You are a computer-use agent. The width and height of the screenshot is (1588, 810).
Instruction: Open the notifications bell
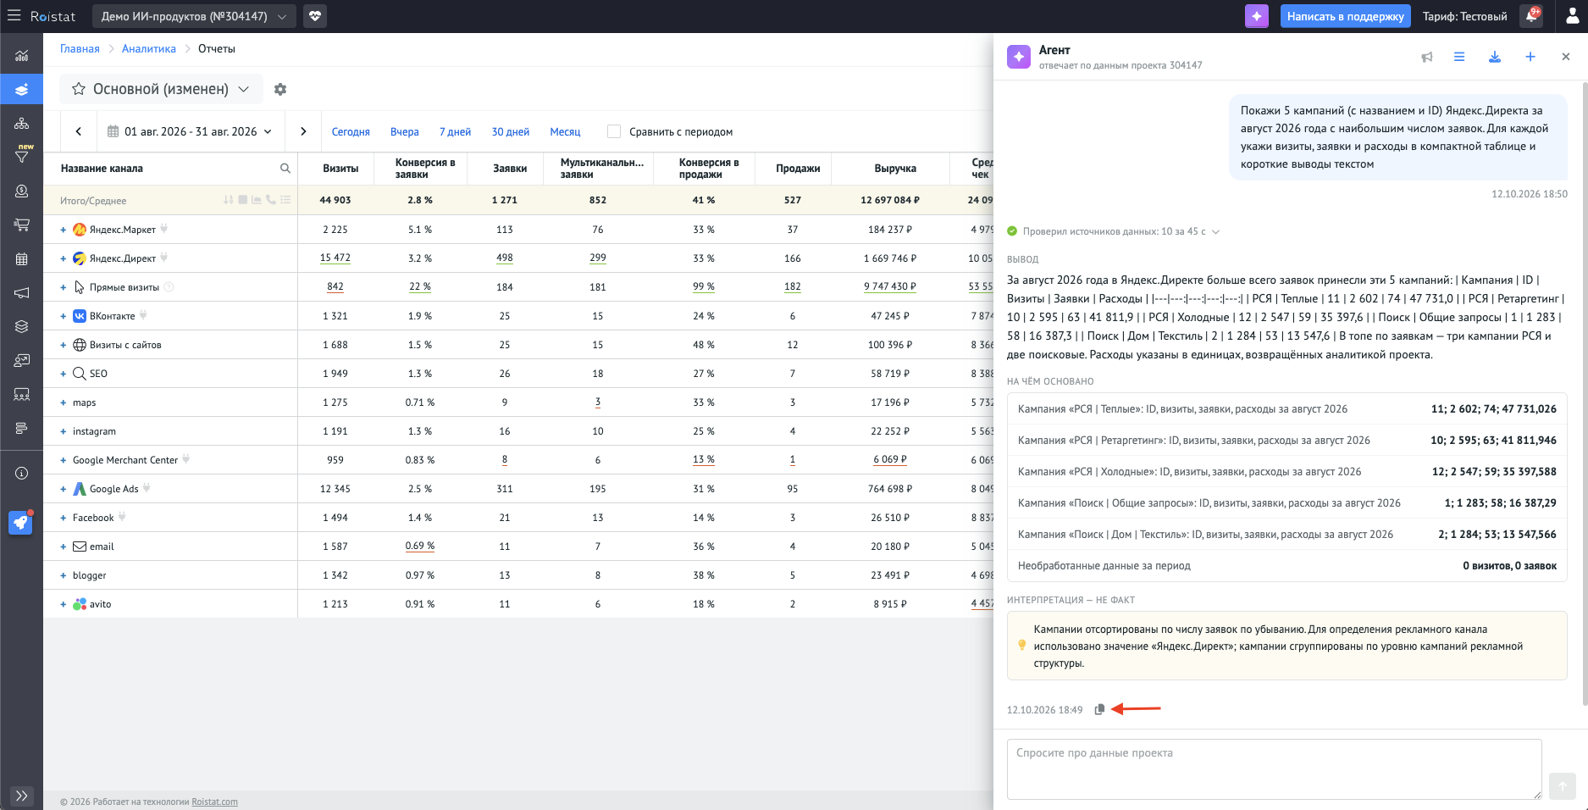1531,16
